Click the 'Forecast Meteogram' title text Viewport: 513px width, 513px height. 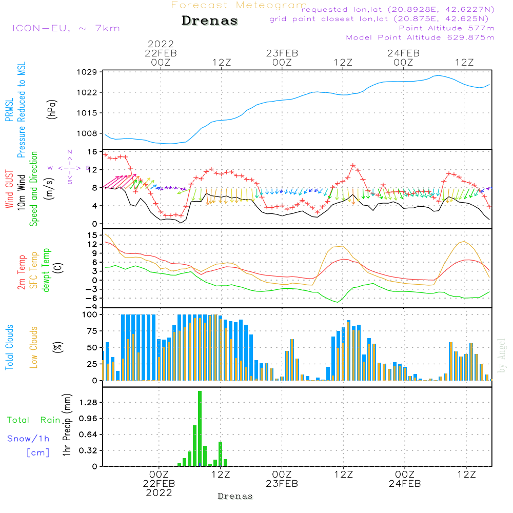[x=239, y=5]
